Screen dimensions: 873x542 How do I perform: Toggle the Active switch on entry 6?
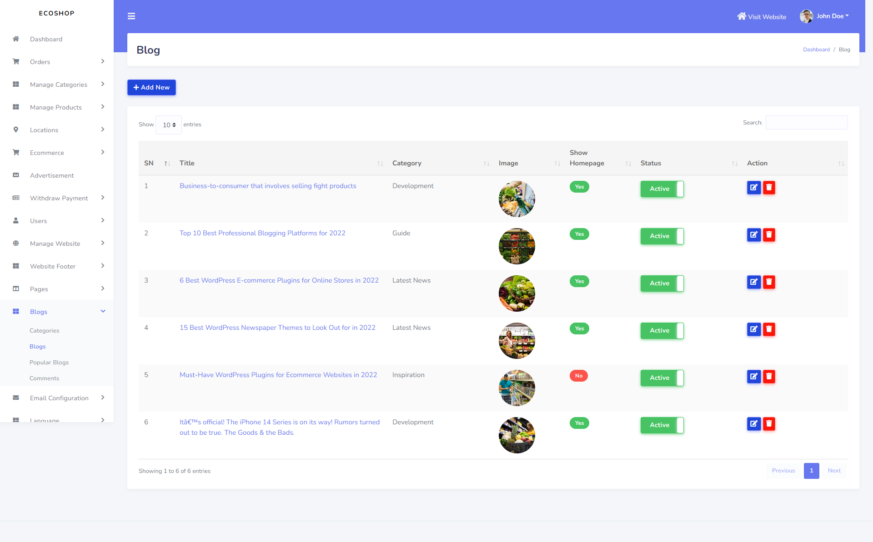pos(662,425)
